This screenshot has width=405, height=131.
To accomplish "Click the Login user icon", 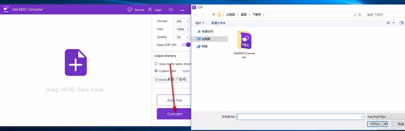I will 150,10.
